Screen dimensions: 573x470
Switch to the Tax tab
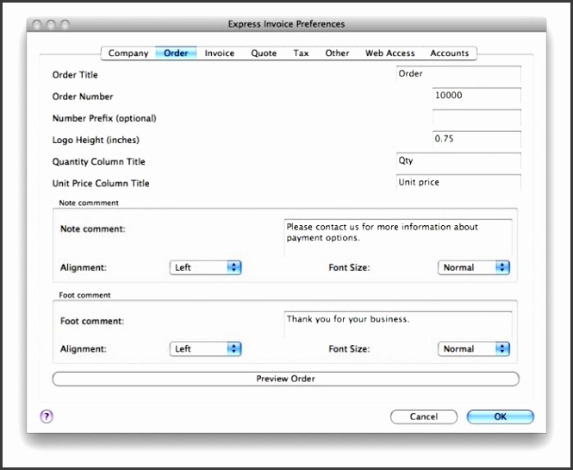(301, 53)
